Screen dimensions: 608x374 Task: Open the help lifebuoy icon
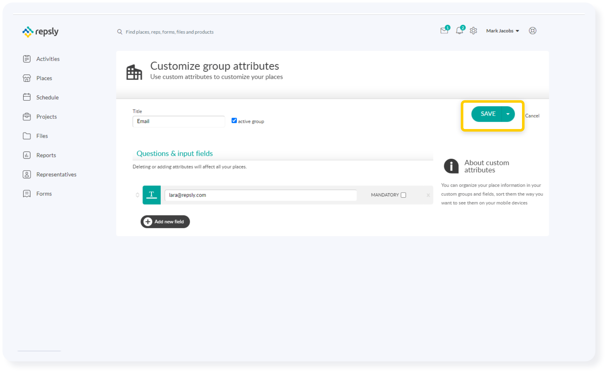click(x=533, y=31)
